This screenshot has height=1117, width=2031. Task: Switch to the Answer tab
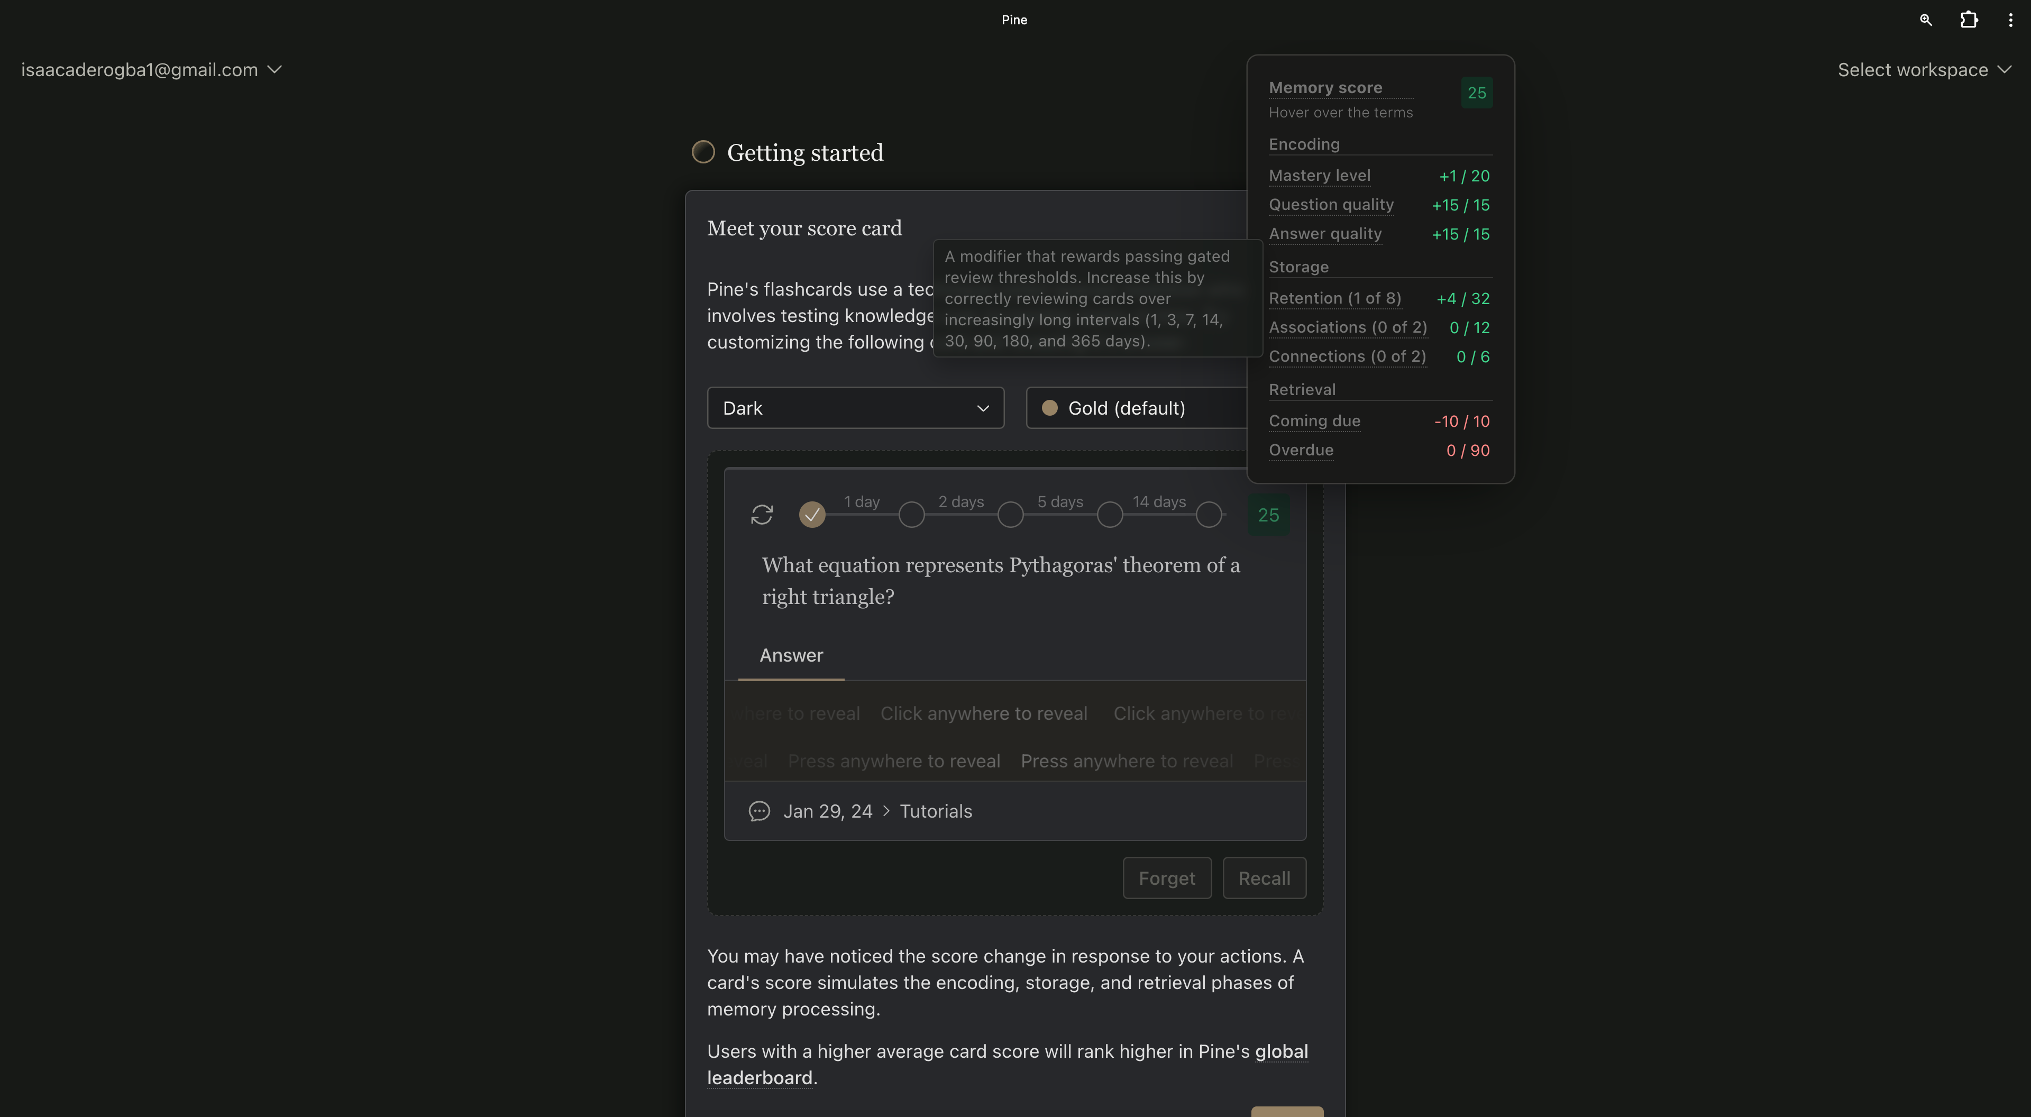791,655
